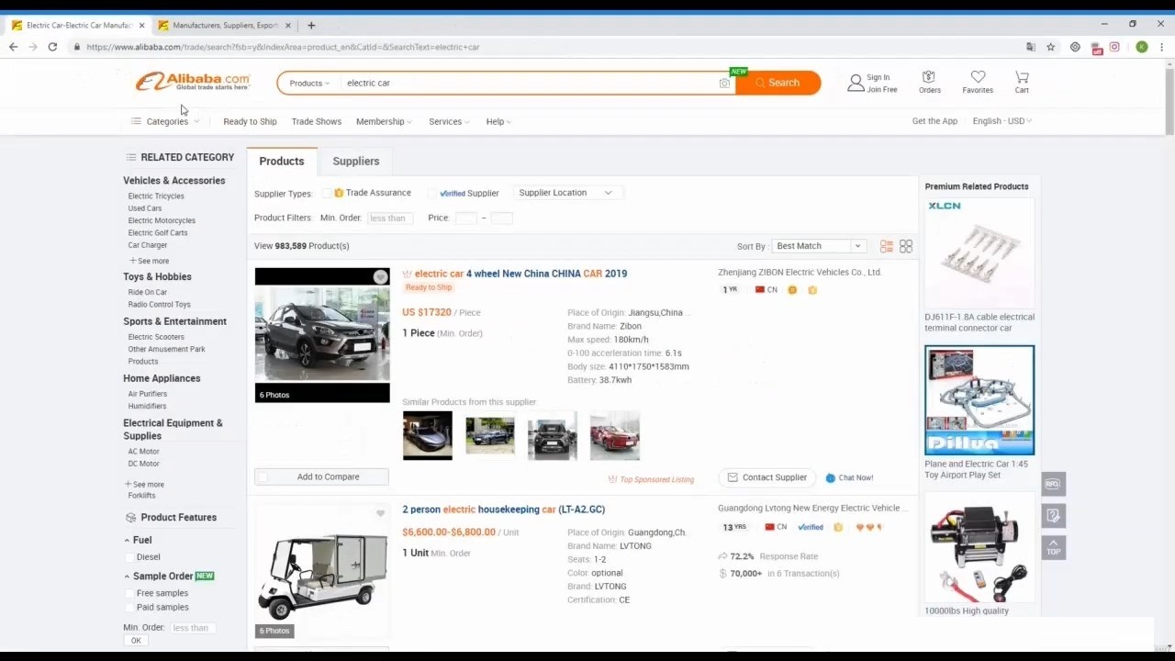
Task: Expand the Help menu
Action: pyautogui.click(x=498, y=121)
